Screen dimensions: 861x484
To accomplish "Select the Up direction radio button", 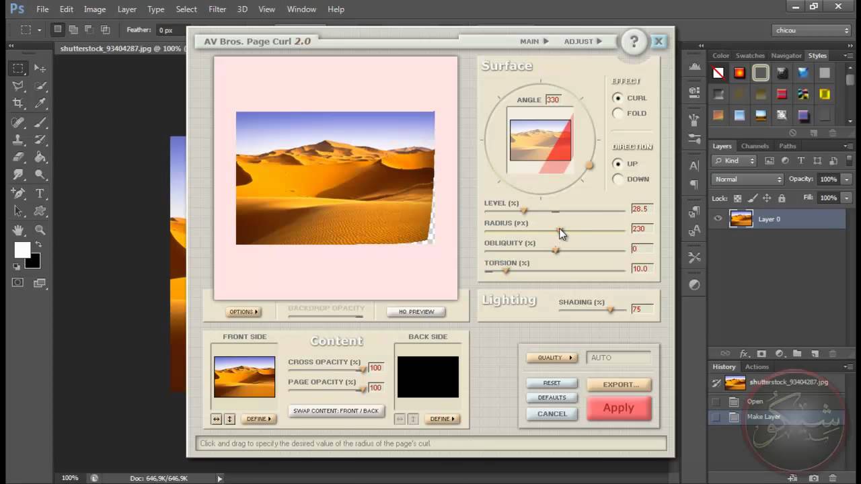I will click(x=617, y=163).
